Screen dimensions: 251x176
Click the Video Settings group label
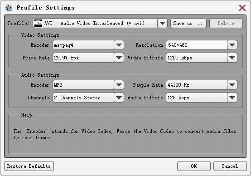[x=40, y=35]
